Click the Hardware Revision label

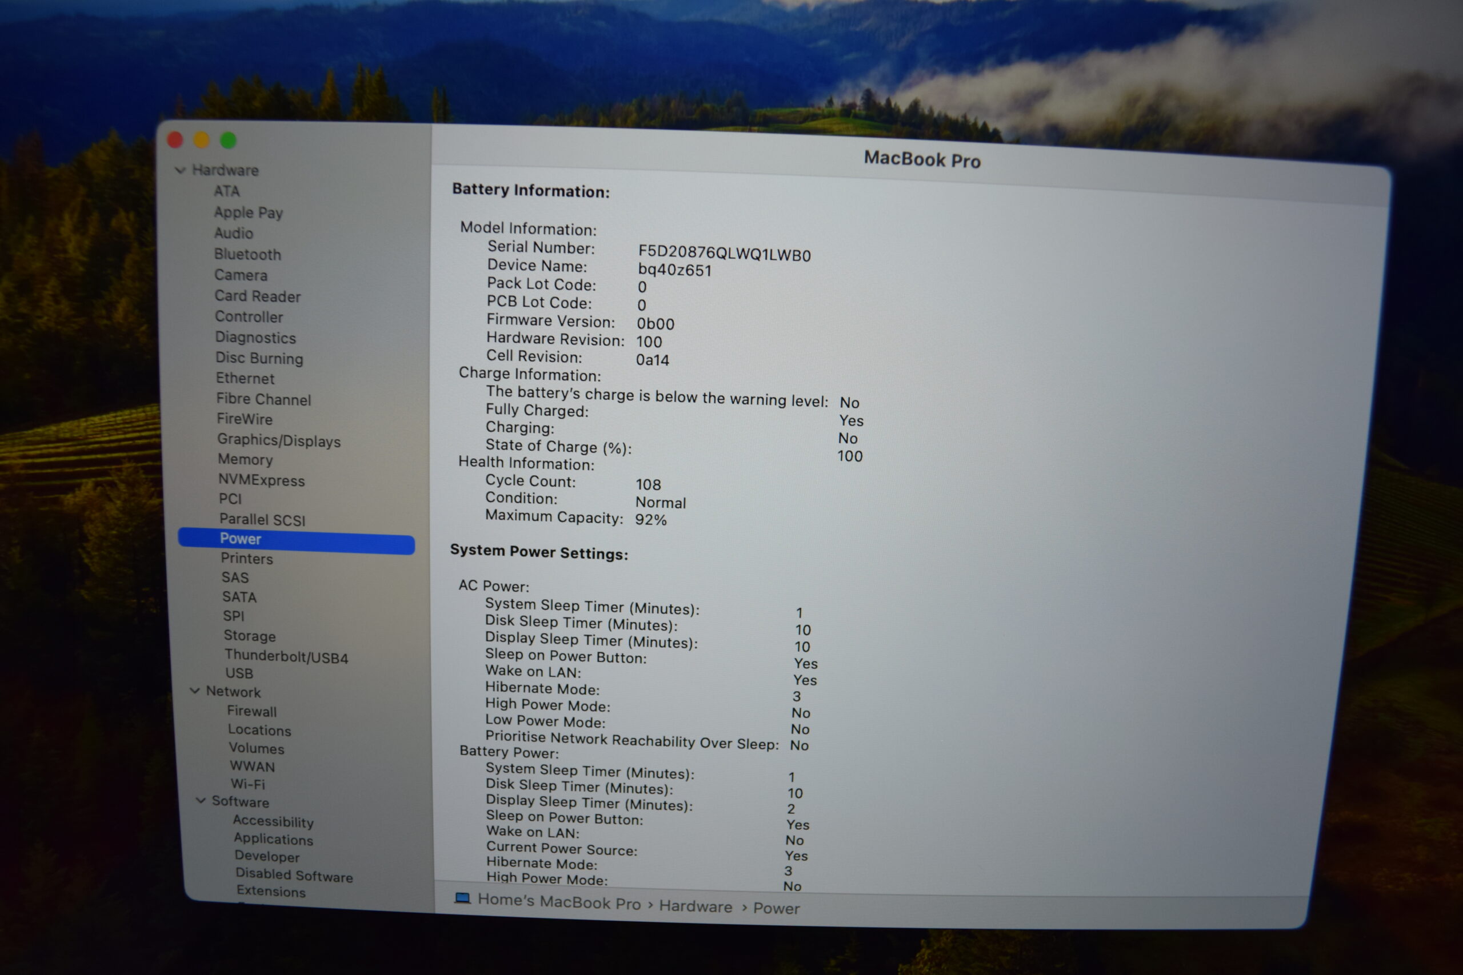tap(555, 338)
